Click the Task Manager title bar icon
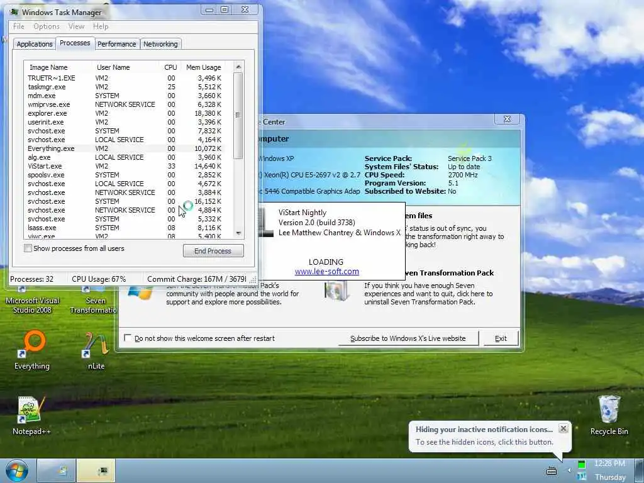This screenshot has width=644, height=483. (x=16, y=12)
